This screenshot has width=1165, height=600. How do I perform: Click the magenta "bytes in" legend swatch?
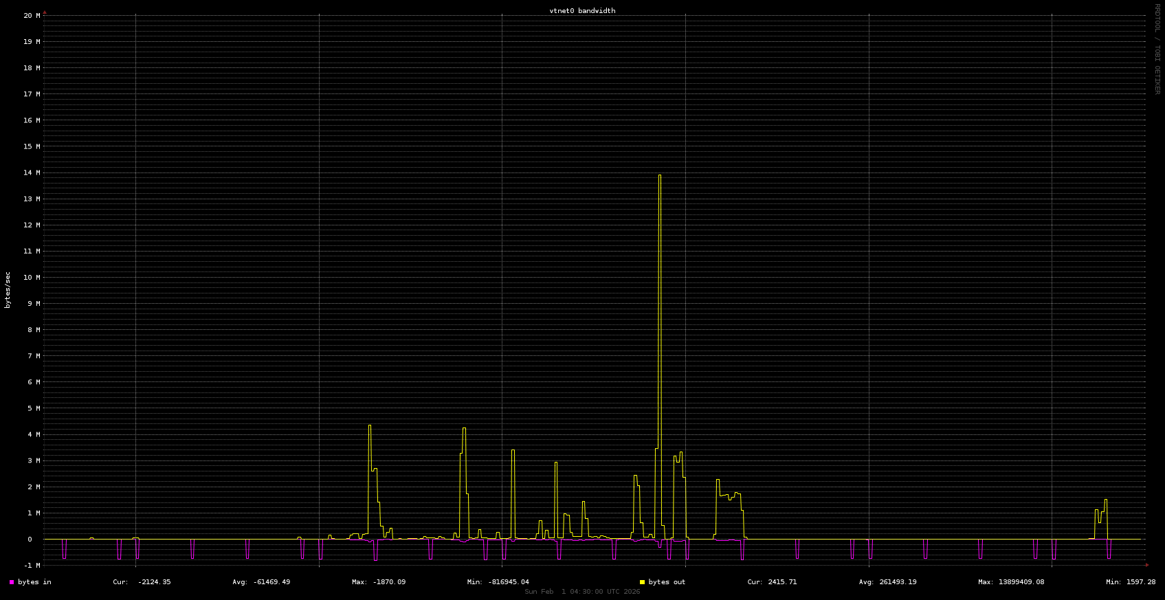pyautogui.click(x=12, y=582)
